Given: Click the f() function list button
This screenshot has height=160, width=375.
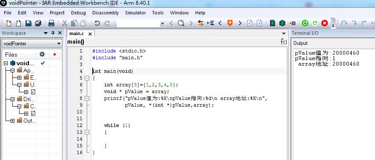Looking at the screenshot, I should [284, 42].
